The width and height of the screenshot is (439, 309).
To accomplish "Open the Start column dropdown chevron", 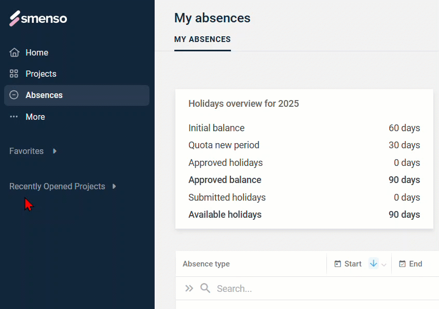I will click(x=384, y=264).
